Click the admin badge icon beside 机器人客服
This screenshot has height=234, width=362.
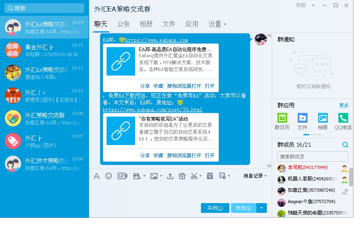tap(345, 180)
